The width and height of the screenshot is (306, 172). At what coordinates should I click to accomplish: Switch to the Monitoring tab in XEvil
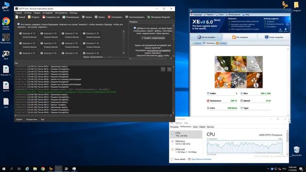tap(209, 43)
